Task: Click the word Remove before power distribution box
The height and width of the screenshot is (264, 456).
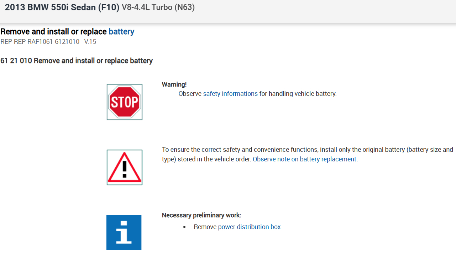Action: pyautogui.click(x=205, y=227)
